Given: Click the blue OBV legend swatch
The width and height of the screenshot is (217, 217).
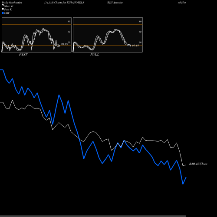Looking at the screenshot, I should point(3,13).
